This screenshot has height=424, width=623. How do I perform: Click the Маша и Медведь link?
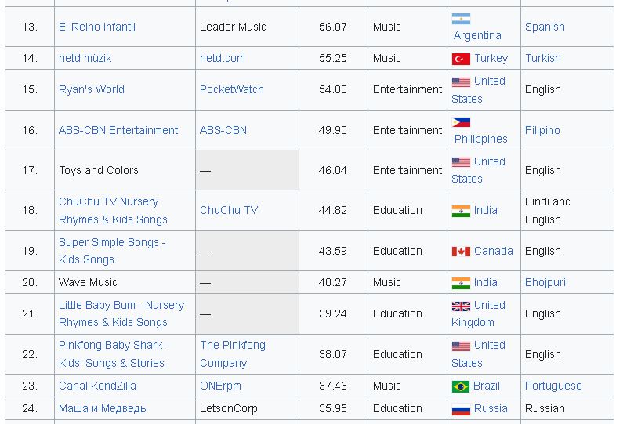[102, 408]
